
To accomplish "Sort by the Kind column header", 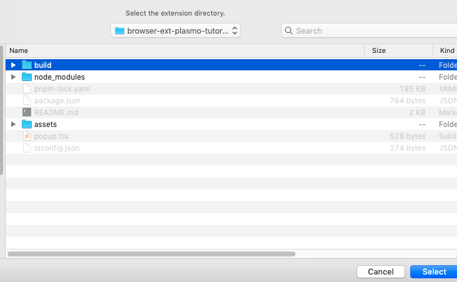I will [447, 50].
